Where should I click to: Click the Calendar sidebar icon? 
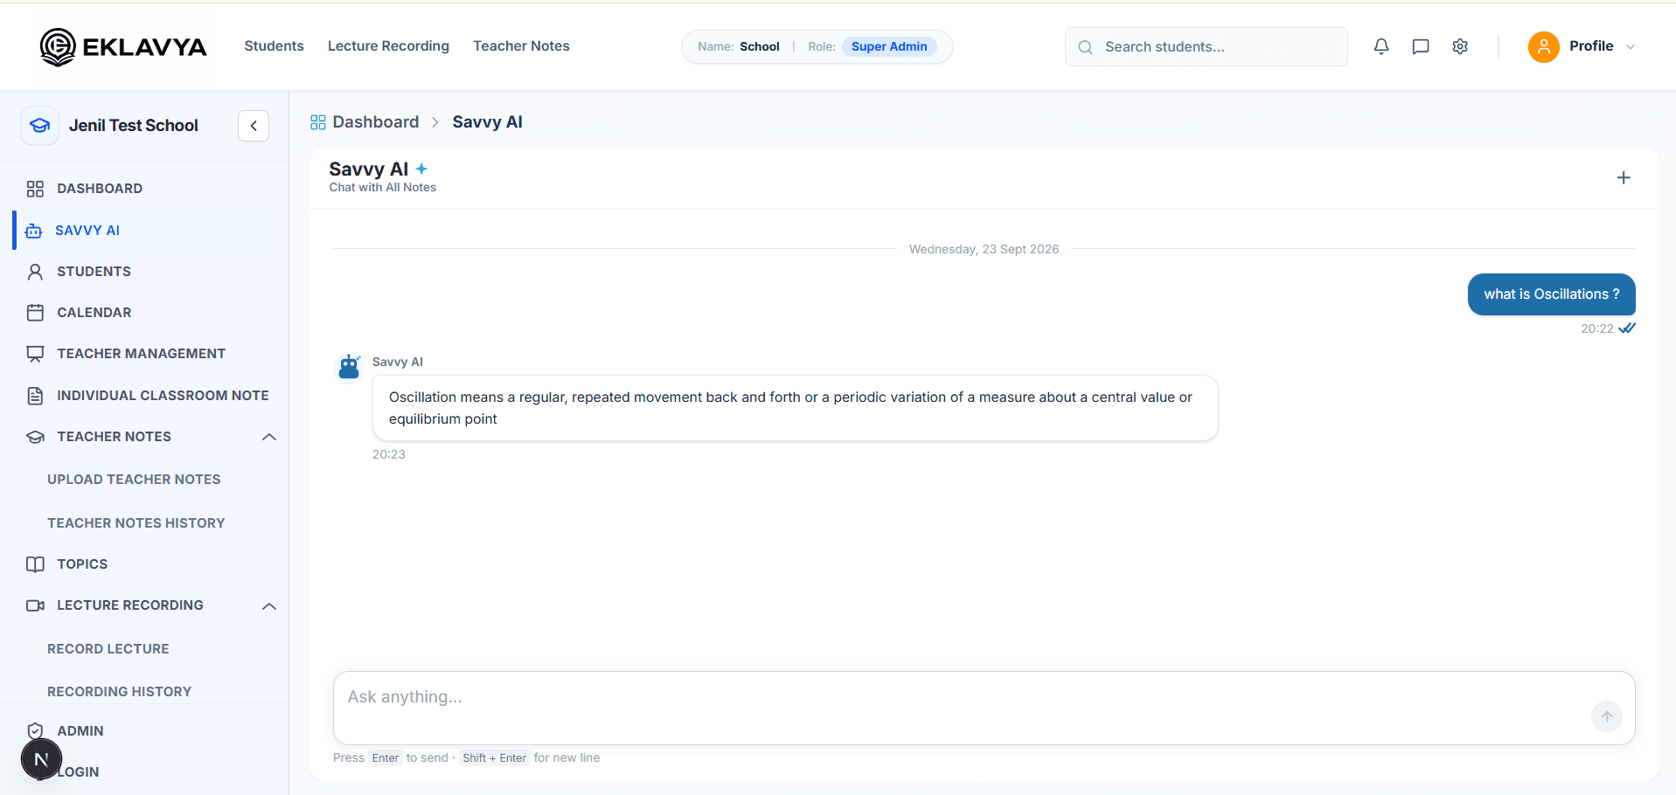(35, 313)
